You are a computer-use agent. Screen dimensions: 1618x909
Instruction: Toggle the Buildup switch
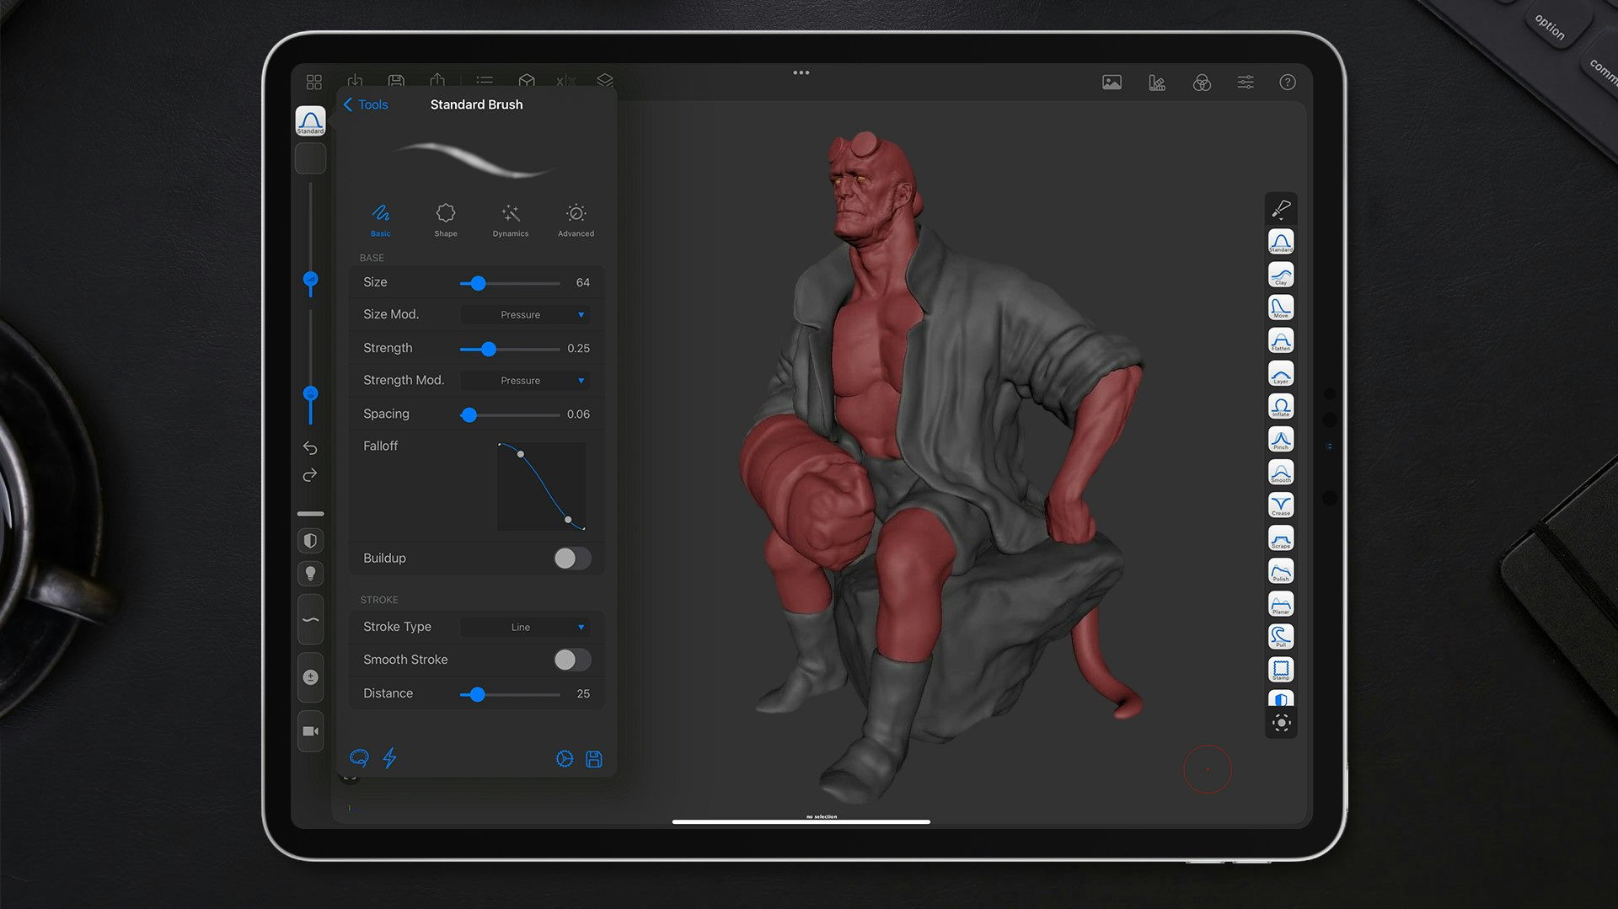572,559
